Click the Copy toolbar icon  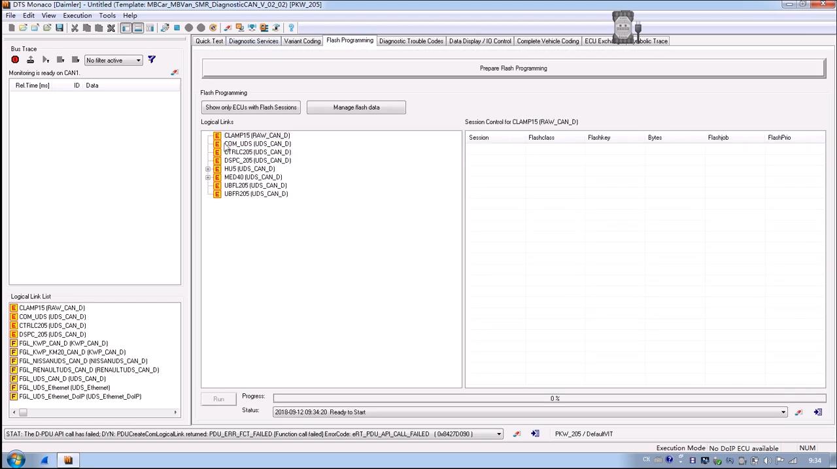[x=86, y=27]
